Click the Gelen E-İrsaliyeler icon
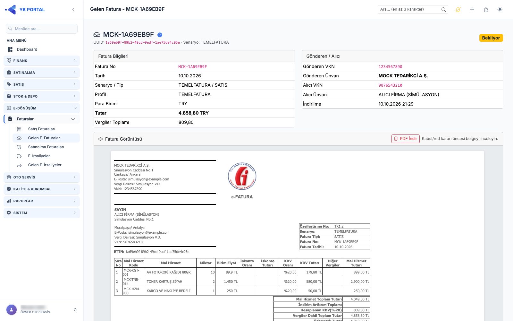Viewport: 513px width, 321px height. coord(19,165)
